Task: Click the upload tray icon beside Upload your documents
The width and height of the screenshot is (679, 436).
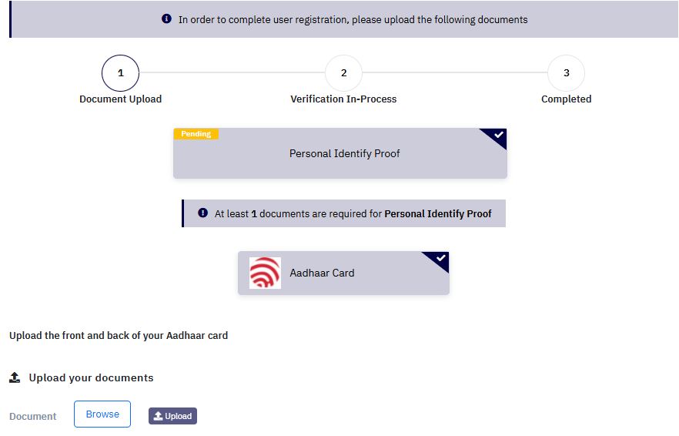Action: pyautogui.click(x=15, y=377)
